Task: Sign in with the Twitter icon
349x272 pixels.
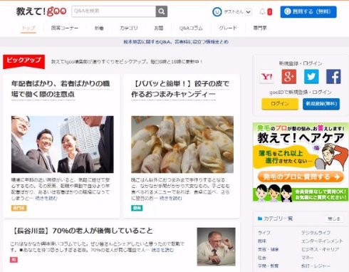Action: (x=311, y=76)
